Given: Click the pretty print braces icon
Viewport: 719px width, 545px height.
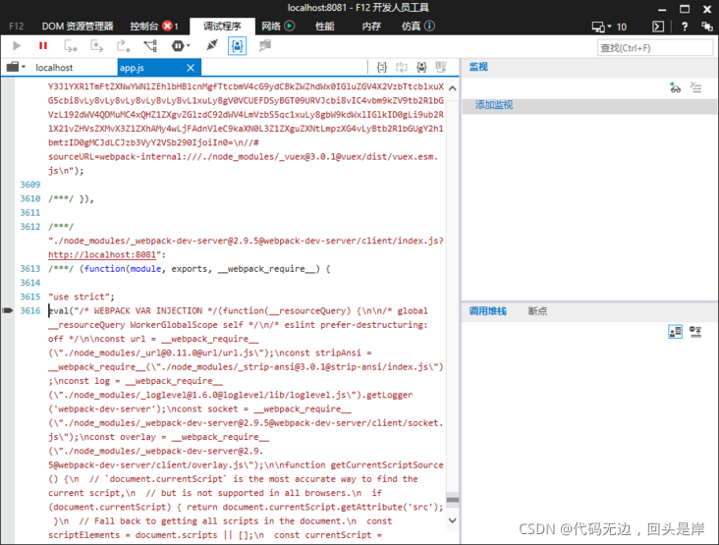Looking at the screenshot, I should [x=401, y=67].
